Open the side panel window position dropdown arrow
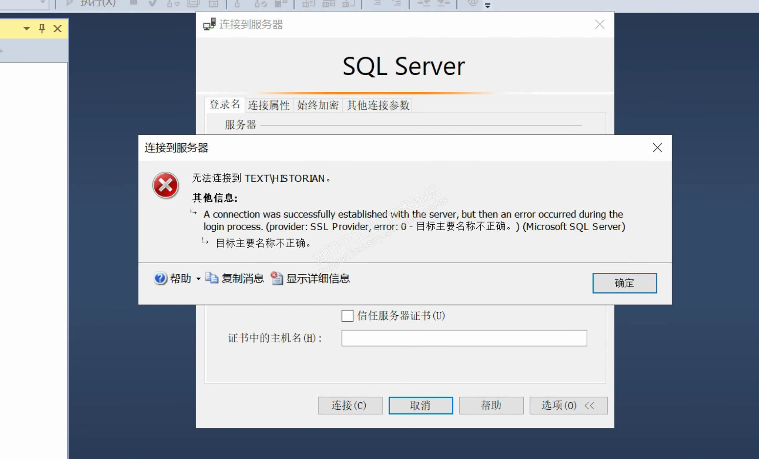Screen dimensions: 759x459 coord(26,28)
